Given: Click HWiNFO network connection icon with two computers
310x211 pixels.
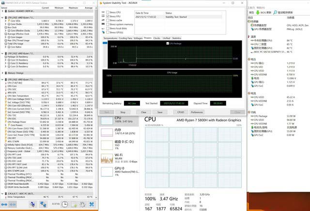Looking at the screenshot, I should click(x=43, y=204).
